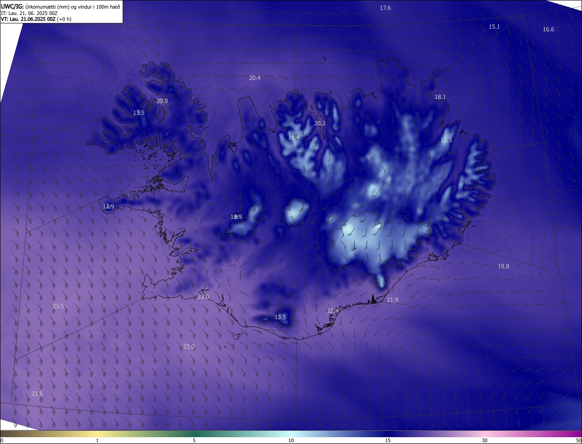Click the 19.8 value label
The height and width of the screenshot is (444, 582).
pos(503,266)
